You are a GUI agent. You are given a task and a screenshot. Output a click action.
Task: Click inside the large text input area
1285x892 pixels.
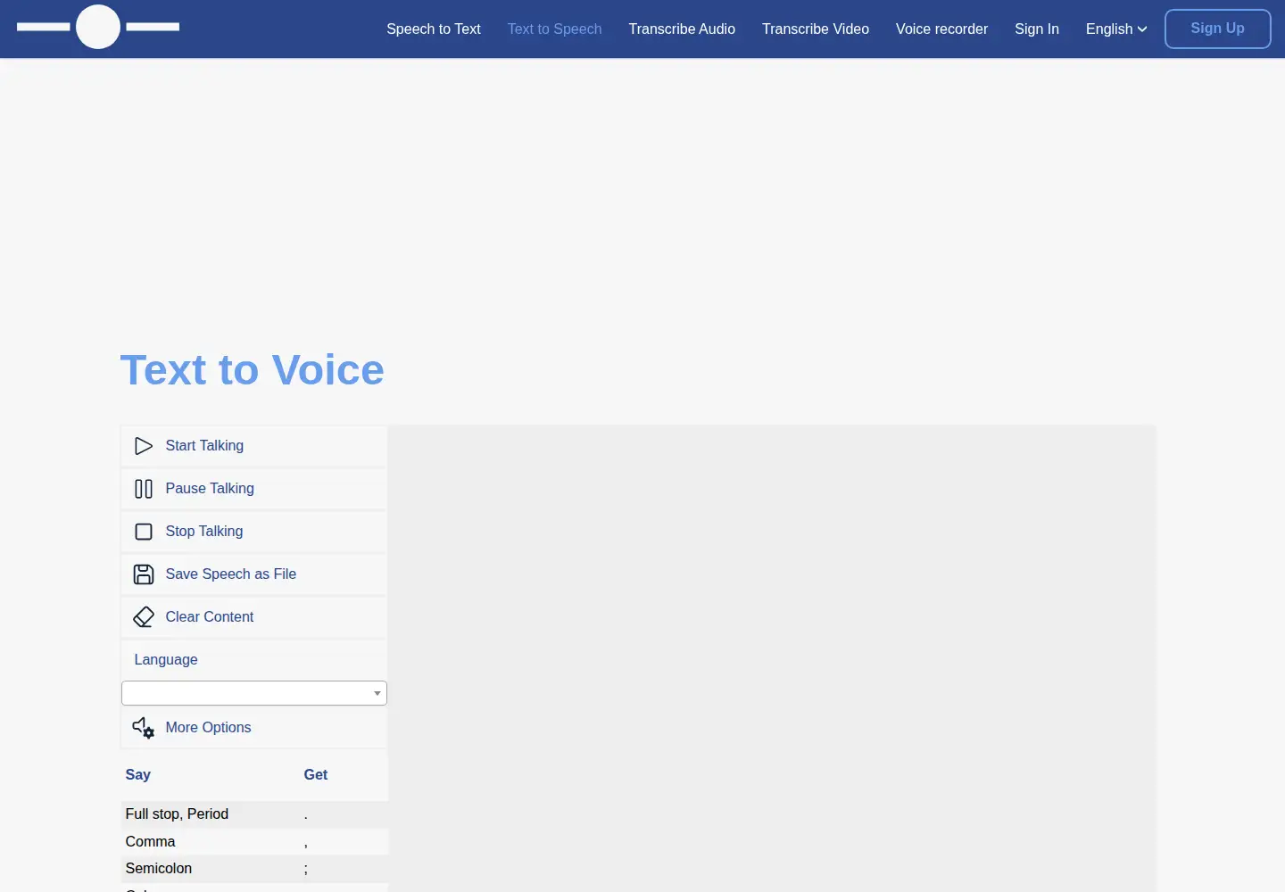point(772,658)
